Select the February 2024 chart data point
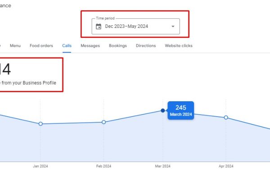Image resolution: width=270 pixels, height=180 pixels. pyautogui.click(x=103, y=122)
